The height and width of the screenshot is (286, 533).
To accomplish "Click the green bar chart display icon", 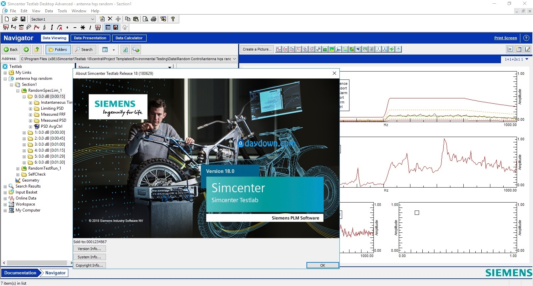I will (x=325, y=49).
